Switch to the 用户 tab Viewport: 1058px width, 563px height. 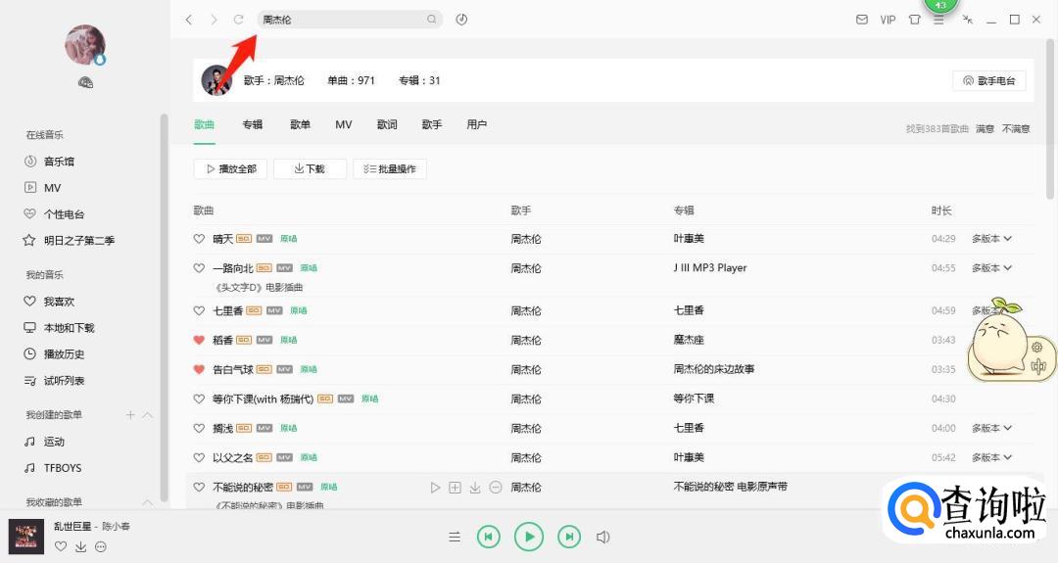(x=476, y=124)
